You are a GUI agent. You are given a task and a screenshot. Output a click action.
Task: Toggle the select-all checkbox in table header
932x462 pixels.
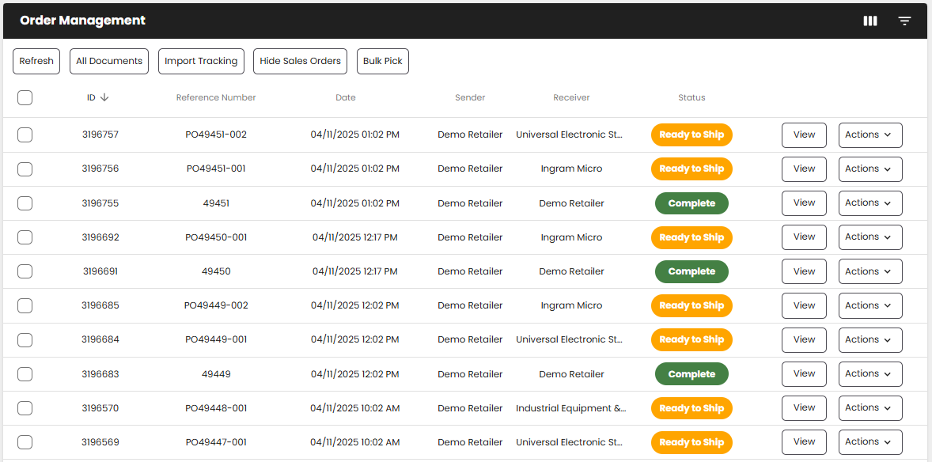pyautogui.click(x=25, y=97)
